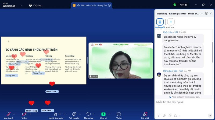
Task: Expand the audio options arrow
Action: [14, 114]
